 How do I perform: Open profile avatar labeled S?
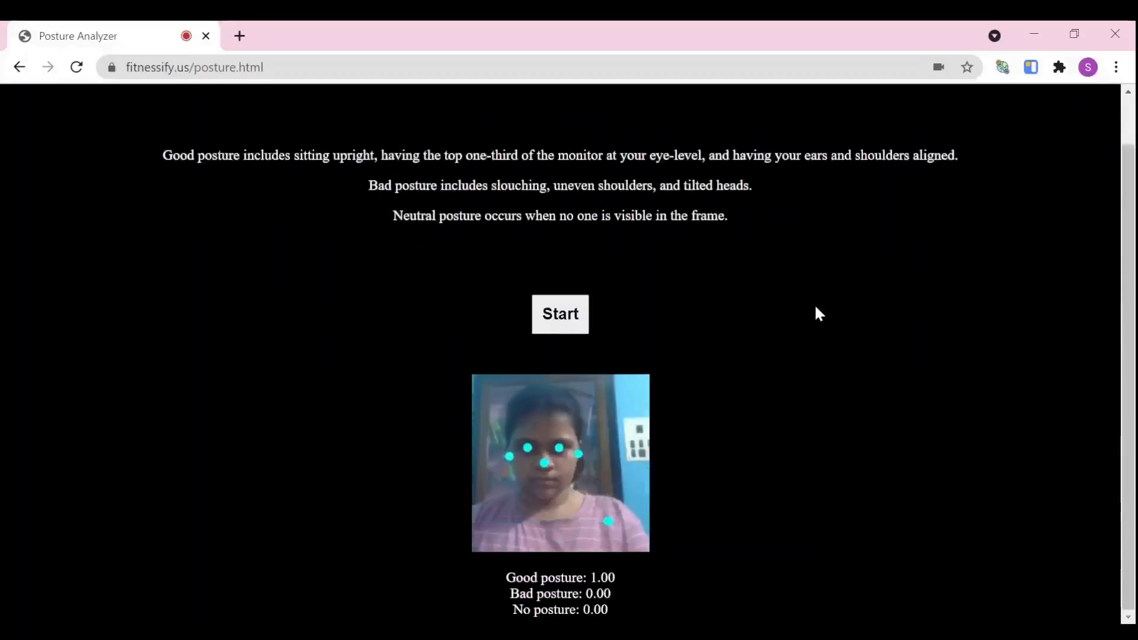coord(1088,67)
